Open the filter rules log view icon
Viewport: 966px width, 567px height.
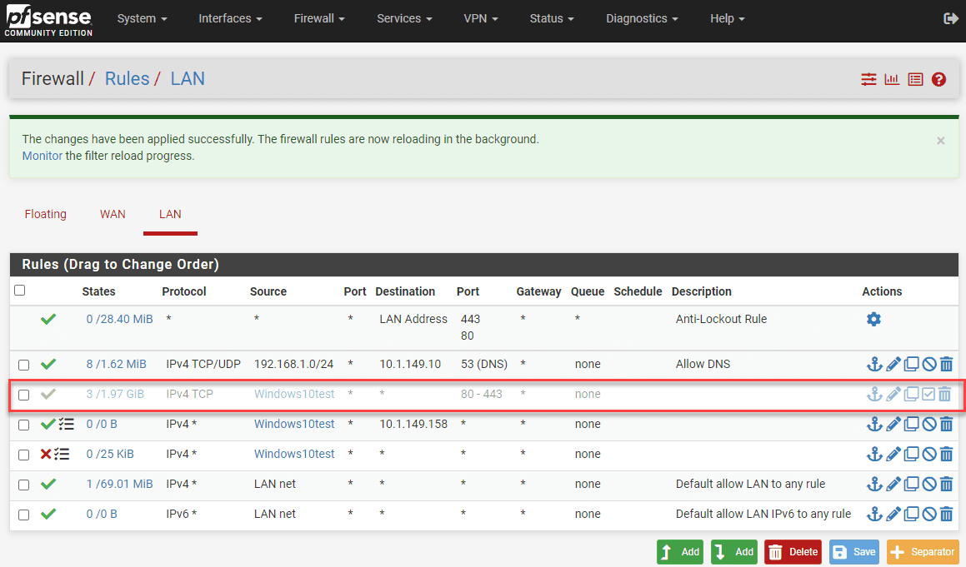tap(915, 79)
